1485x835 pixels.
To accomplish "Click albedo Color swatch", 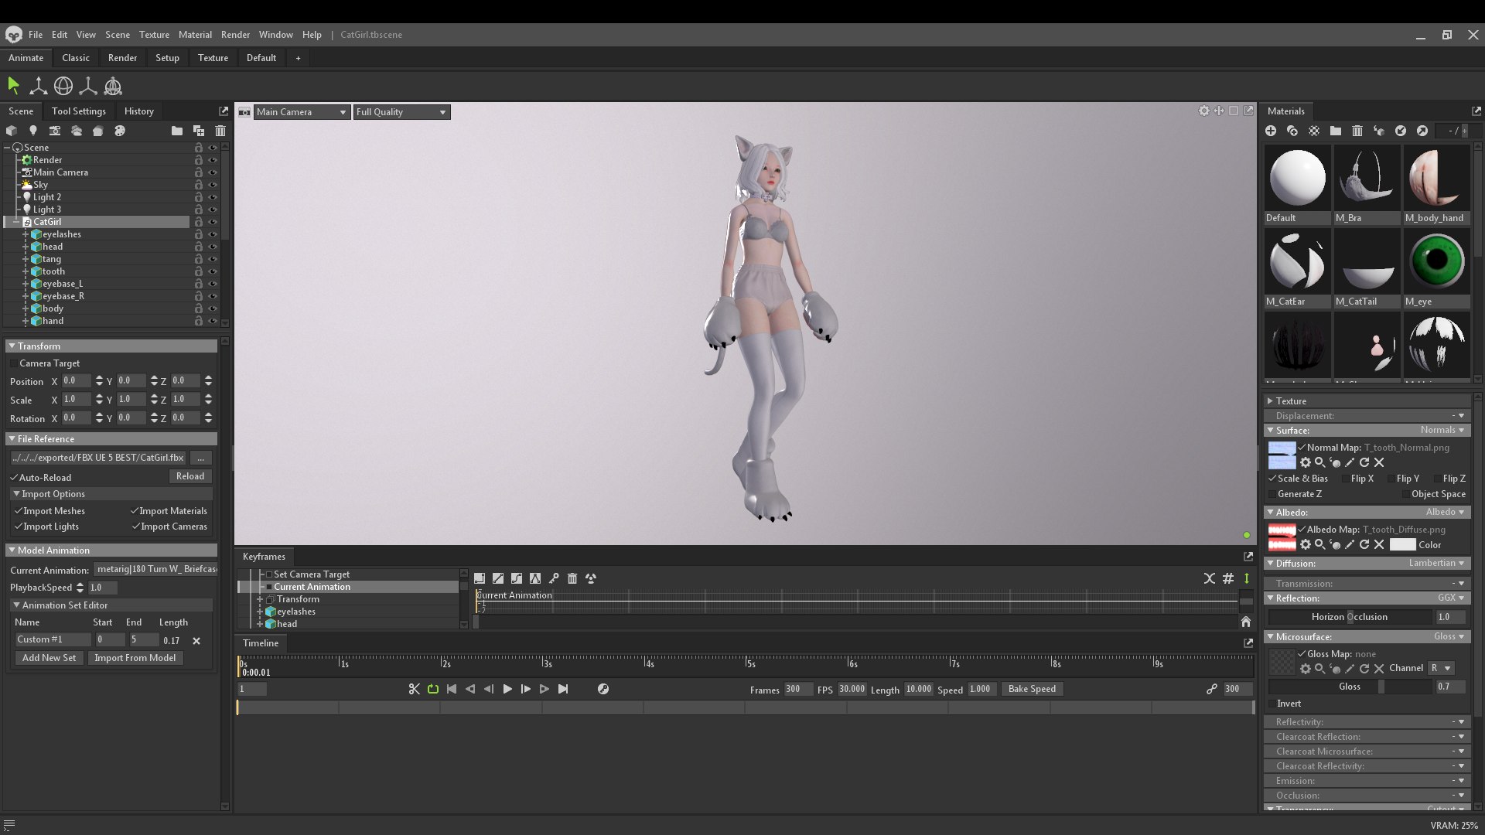I will [1402, 545].
